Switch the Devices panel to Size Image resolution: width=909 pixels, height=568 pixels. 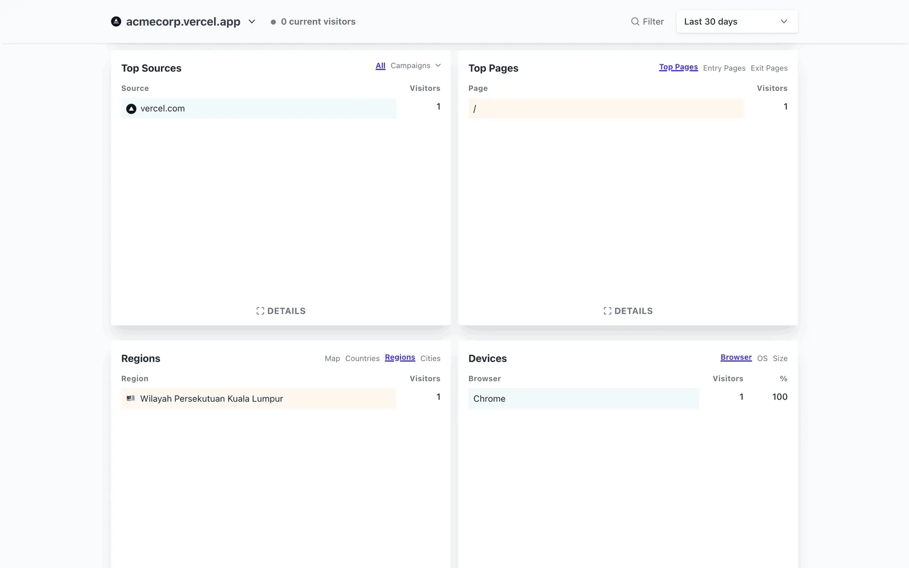[780, 358]
